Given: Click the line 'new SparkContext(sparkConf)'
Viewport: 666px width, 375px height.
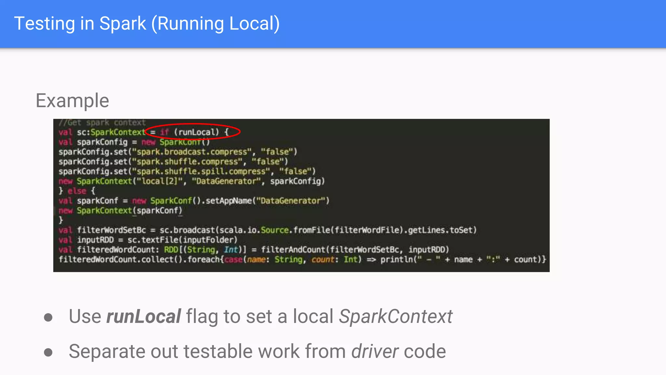Looking at the screenshot, I should (x=120, y=211).
